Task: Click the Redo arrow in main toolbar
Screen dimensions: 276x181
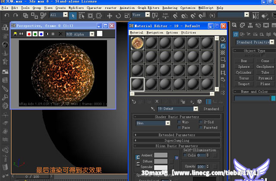Action: [16, 16]
